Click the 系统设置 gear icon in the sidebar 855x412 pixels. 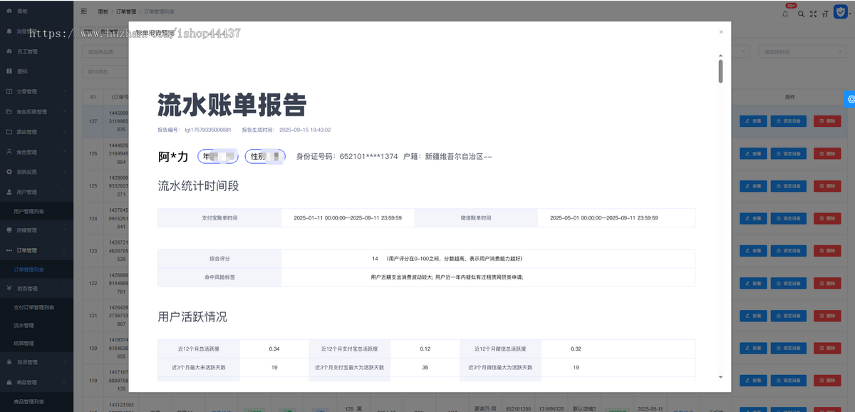point(9,172)
